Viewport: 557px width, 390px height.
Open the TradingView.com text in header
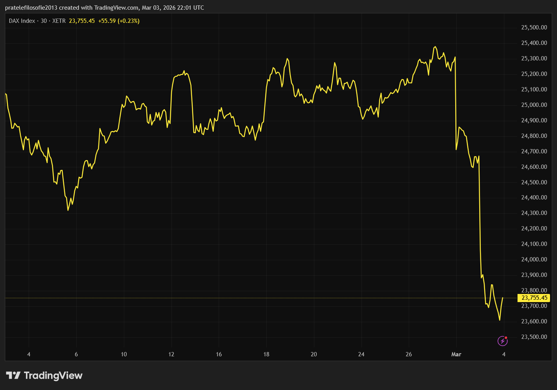117,8
